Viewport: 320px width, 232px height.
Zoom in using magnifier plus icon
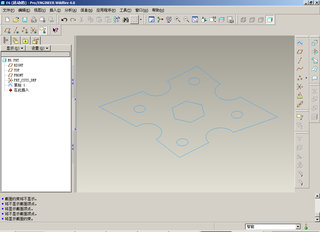(177, 20)
